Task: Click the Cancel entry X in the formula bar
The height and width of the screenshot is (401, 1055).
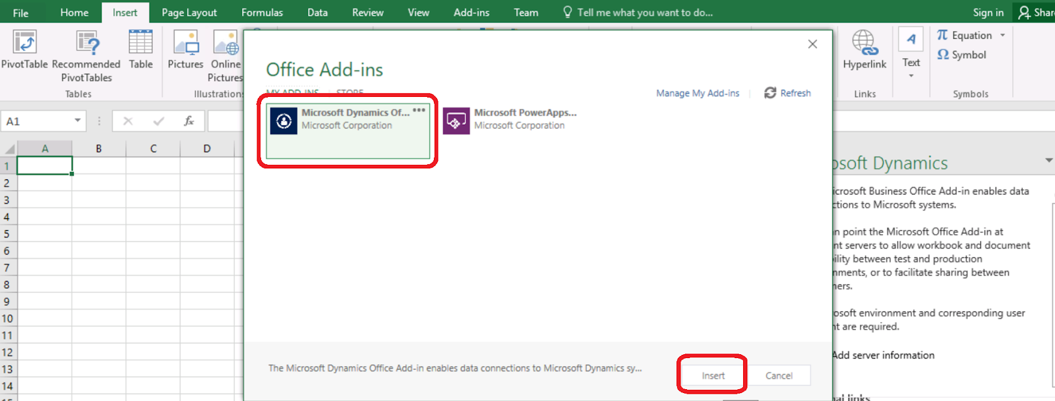Action: 128,121
